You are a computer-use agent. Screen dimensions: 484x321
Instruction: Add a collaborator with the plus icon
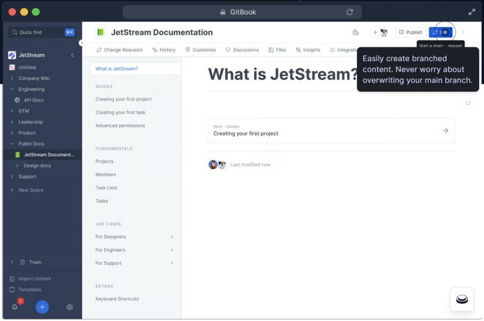pos(375,32)
